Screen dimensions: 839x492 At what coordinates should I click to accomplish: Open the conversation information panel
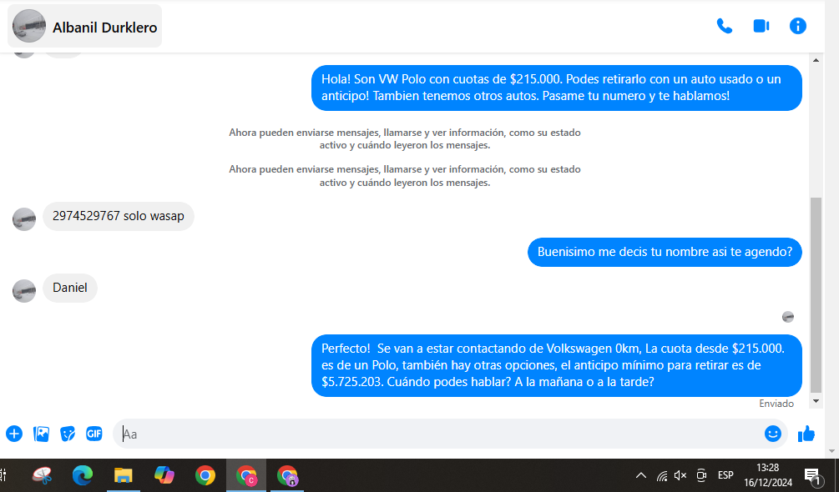[798, 26]
